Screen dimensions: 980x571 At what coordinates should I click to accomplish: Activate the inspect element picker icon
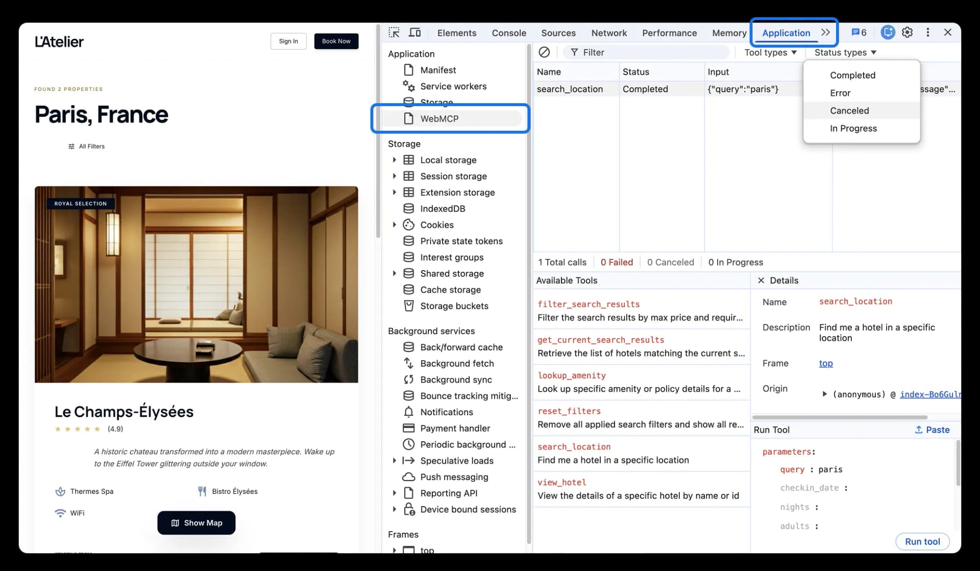pos(394,33)
